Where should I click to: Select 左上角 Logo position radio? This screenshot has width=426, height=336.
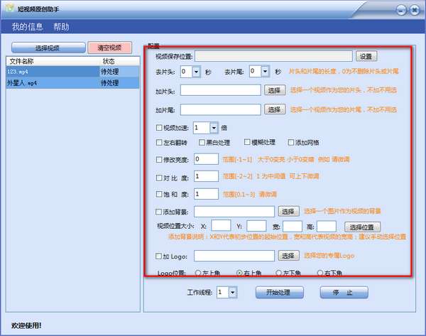click(x=198, y=273)
